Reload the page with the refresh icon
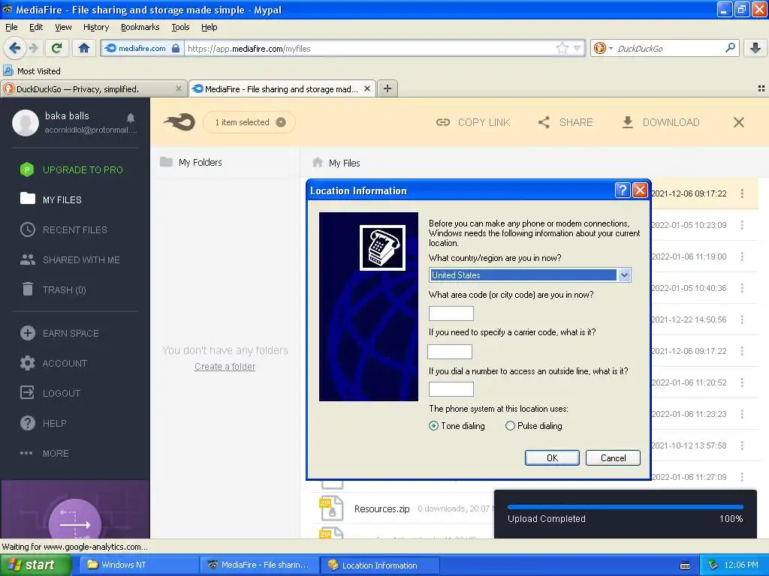The width and height of the screenshot is (769, 576). point(56,48)
